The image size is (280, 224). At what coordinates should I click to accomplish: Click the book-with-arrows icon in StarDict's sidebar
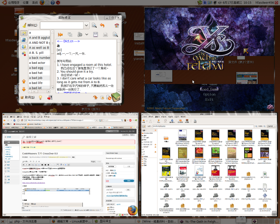point(24,47)
